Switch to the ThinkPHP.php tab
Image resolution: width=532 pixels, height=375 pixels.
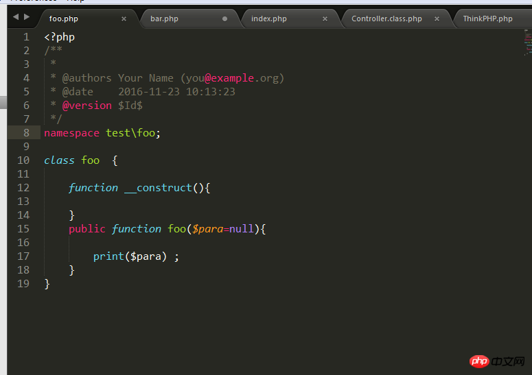point(487,19)
